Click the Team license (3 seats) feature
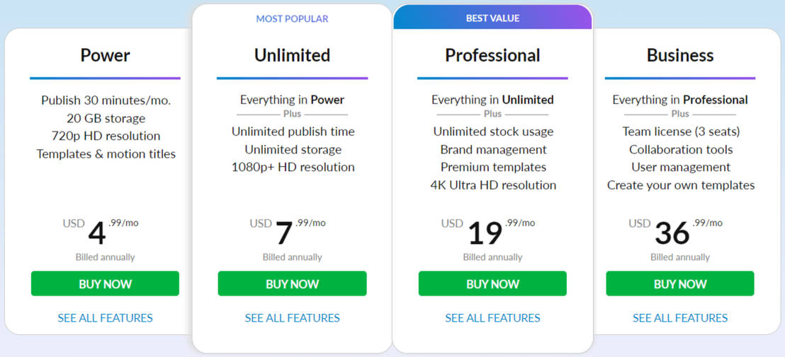Viewport: 785px width, 357px height. [x=680, y=131]
